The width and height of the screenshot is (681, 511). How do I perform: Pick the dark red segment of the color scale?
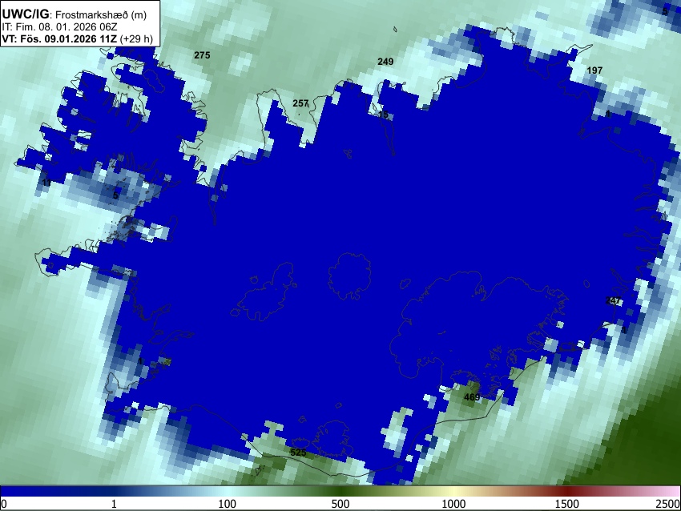click(x=567, y=491)
